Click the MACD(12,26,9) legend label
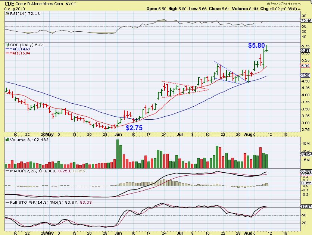The height and width of the screenshot is (235, 312). pyautogui.click(x=26, y=171)
